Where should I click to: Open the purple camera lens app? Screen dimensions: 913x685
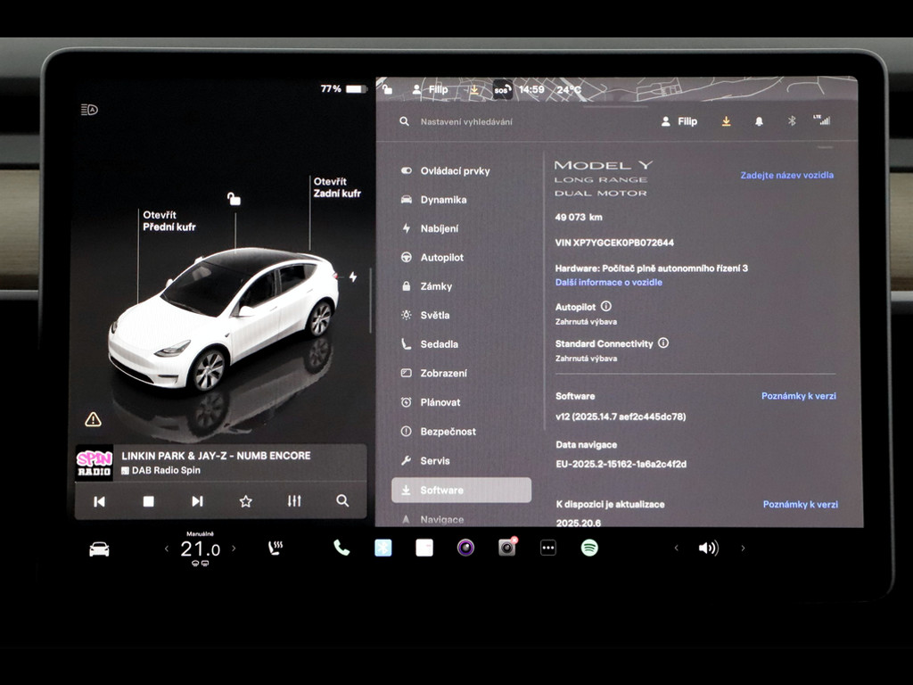(465, 548)
